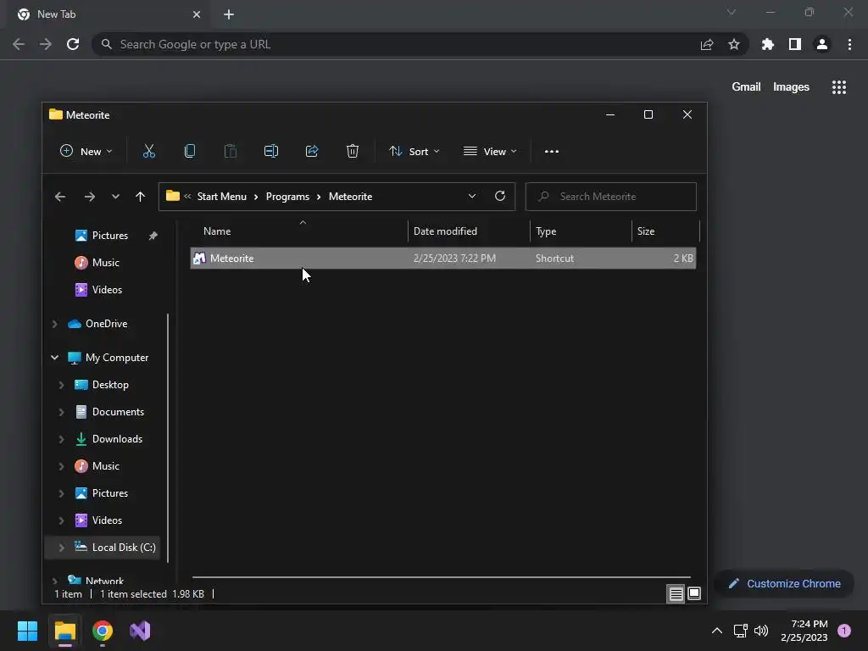Open the New item dropdown
This screenshot has width=868, height=651.
86,151
